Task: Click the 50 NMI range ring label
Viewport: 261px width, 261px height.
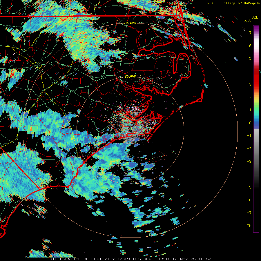Action: pos(130,77)
